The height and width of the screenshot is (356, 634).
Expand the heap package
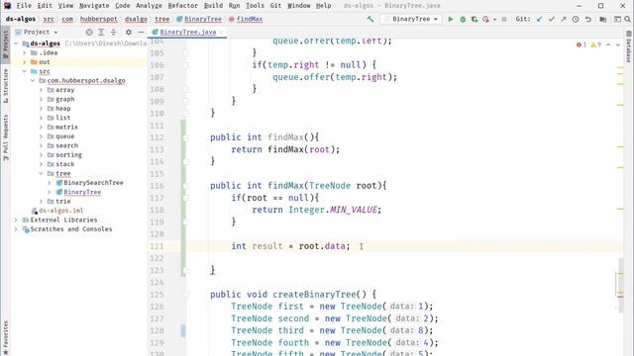point(41,108)
